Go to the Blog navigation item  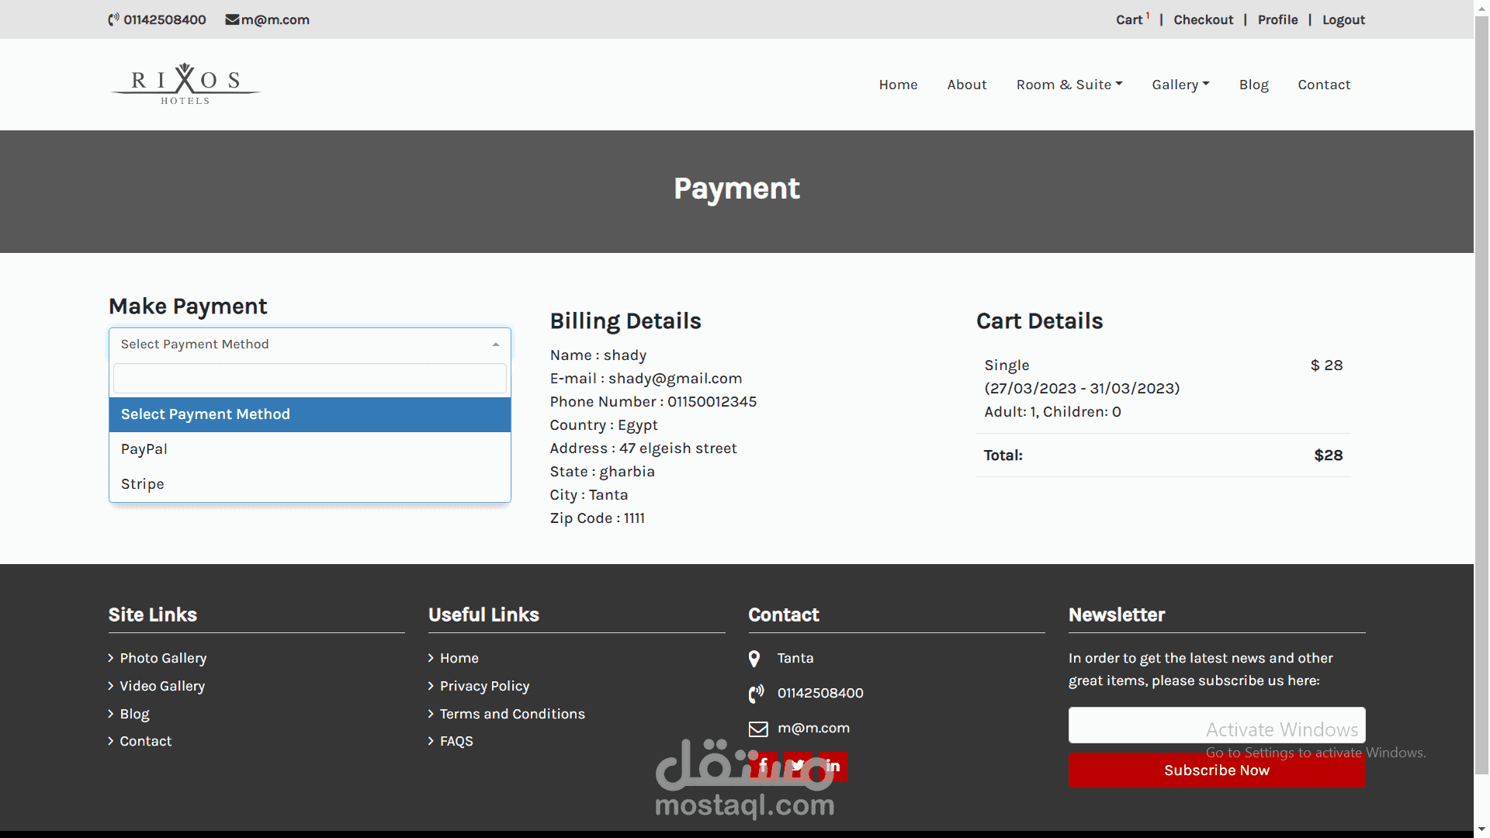pyautogui.click(x=1253, y=85)
